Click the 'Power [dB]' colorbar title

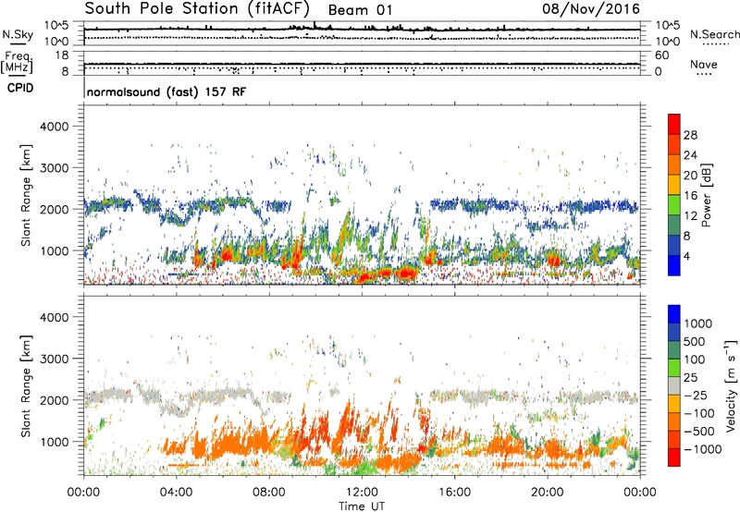707,195
